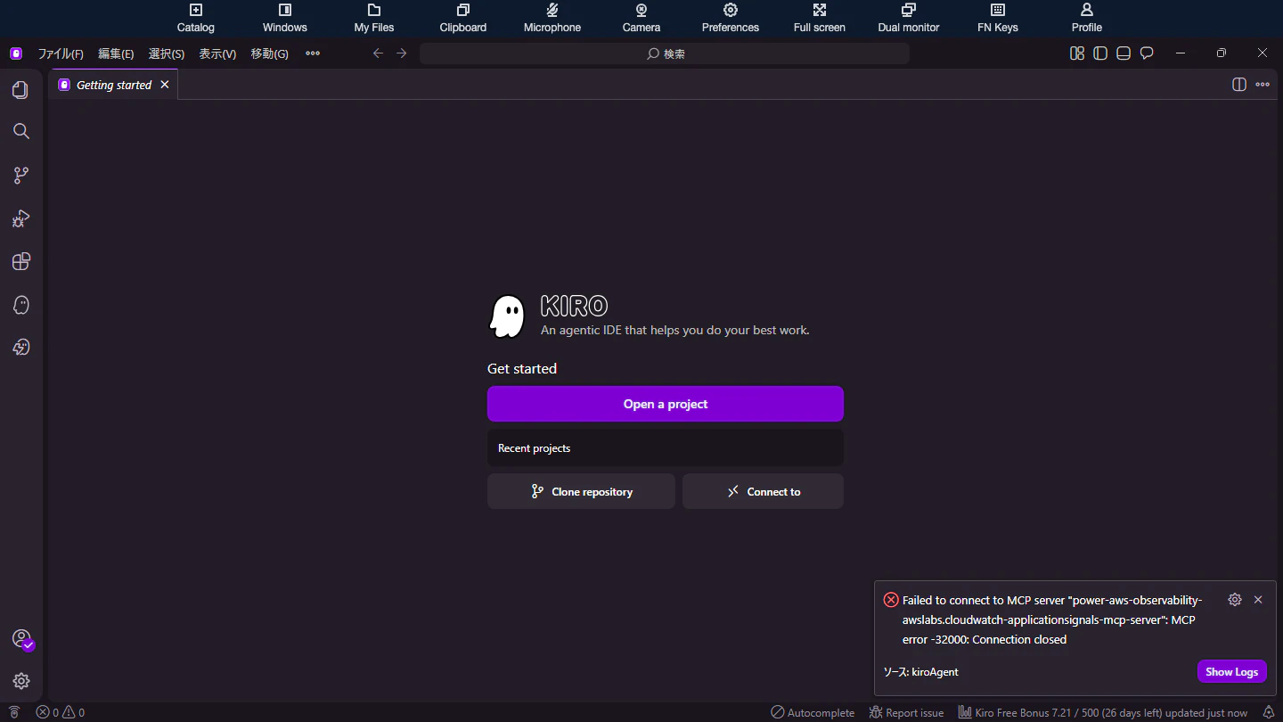Close the Getting started tab

[x=164, y=85]
